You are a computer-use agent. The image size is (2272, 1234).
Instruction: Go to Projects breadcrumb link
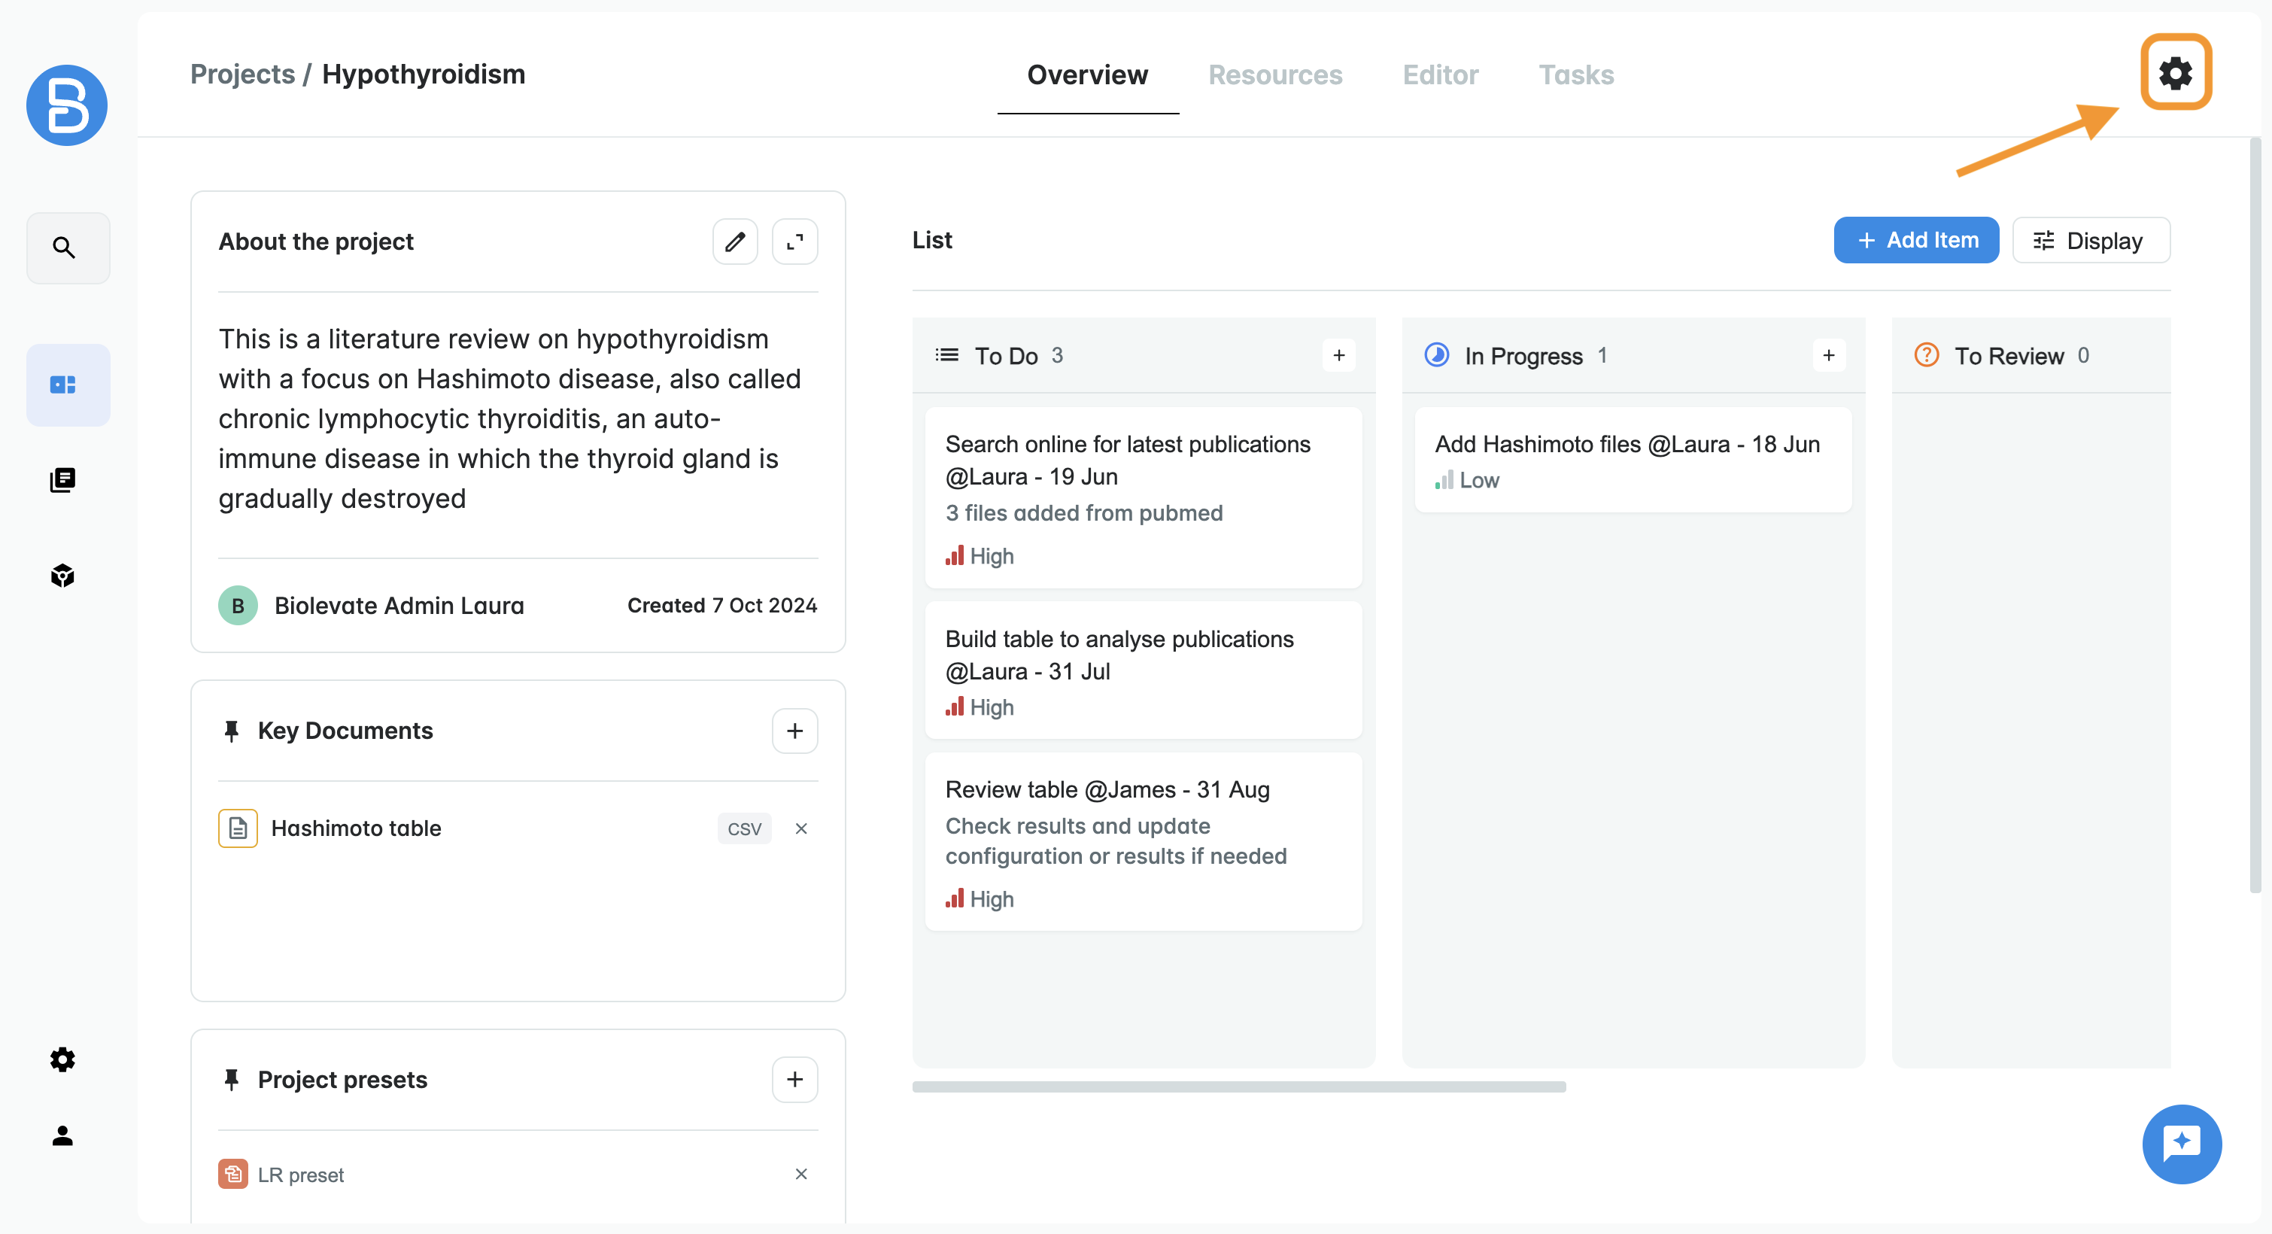click(x=242, y=74)
